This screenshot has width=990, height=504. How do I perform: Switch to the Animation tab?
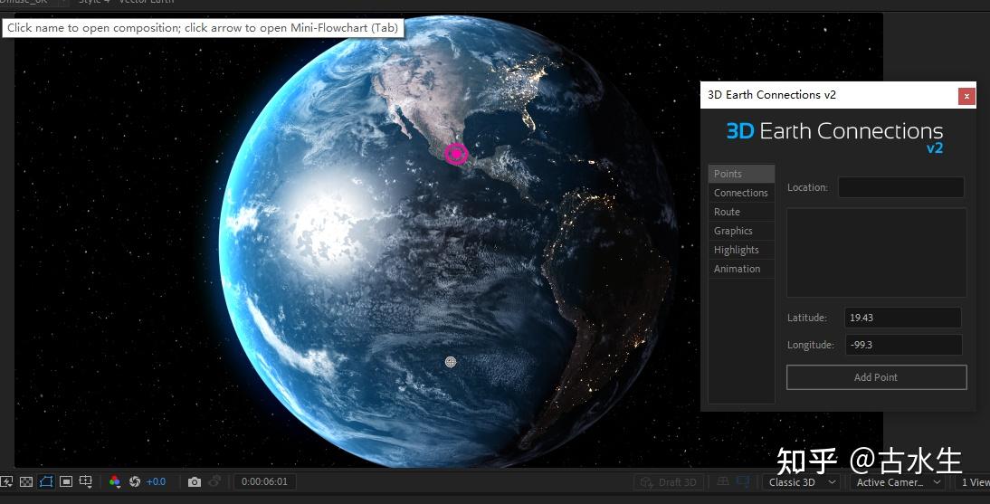coord(741,269)
